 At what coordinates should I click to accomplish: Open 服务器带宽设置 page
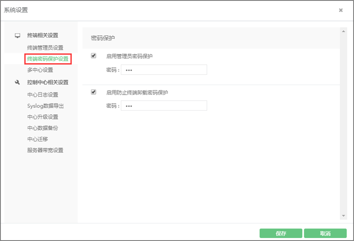[45, 150]
